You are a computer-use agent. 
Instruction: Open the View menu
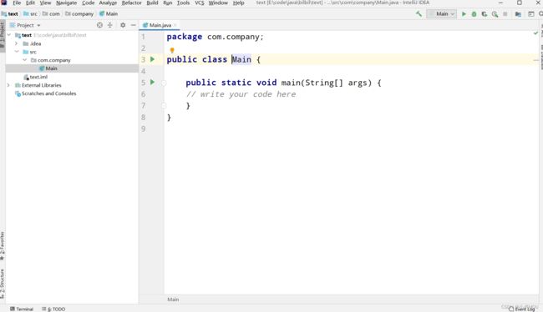click(x=45, y=3)
